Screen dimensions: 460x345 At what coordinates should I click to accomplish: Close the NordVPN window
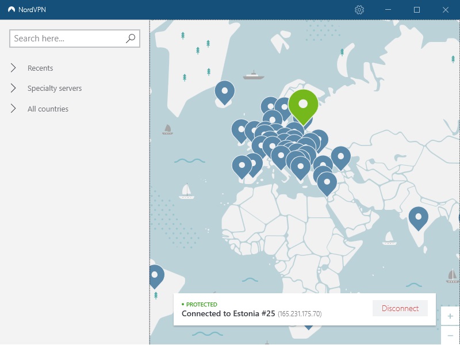(445, 10)
